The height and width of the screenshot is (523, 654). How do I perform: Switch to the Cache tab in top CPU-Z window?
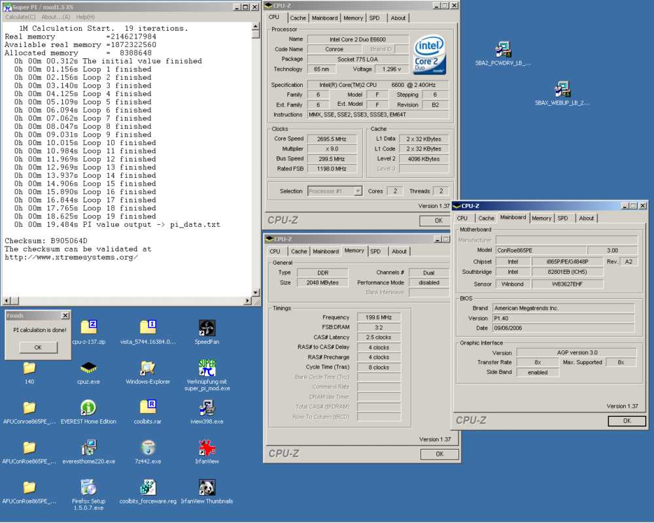(x=298, y=18)
